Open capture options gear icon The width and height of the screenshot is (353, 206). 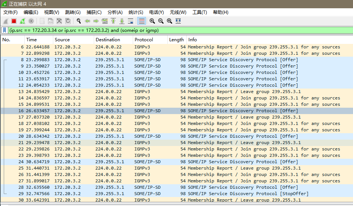point(31,21)
